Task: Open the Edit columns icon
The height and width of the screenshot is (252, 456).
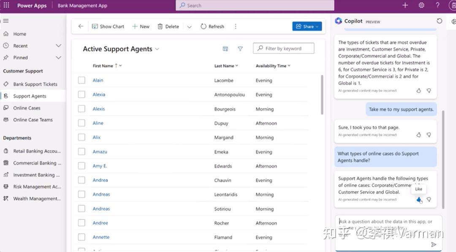Action: [225, 49]
